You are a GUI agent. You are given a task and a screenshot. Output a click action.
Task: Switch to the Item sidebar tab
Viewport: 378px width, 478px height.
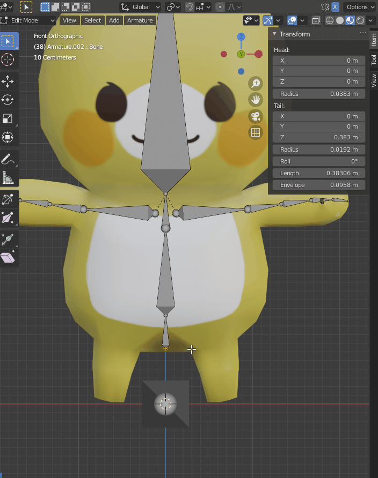tap(374, 40)
